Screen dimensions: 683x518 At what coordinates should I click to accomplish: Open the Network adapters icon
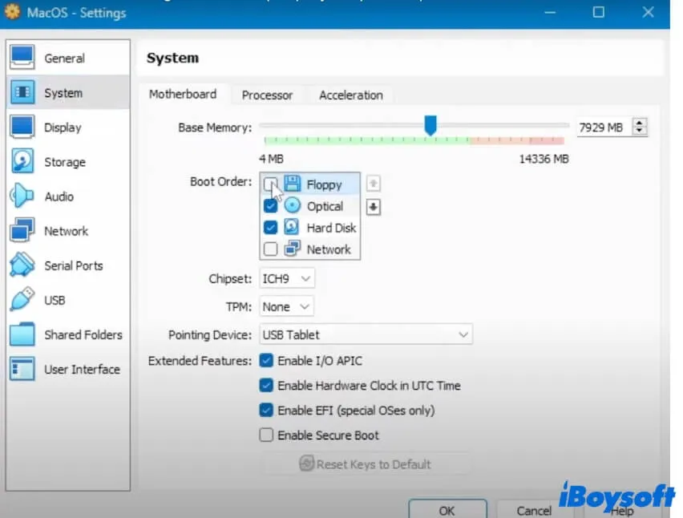point(22,231)
